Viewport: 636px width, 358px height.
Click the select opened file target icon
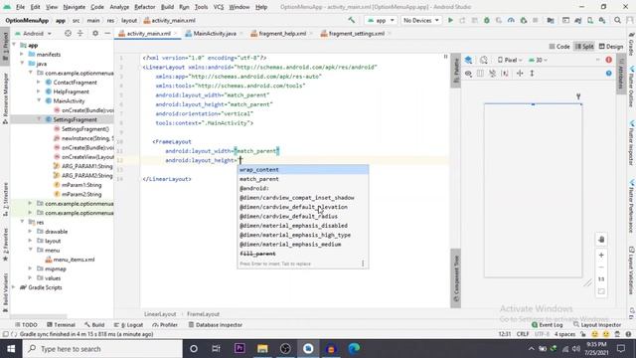click(68, 33)
